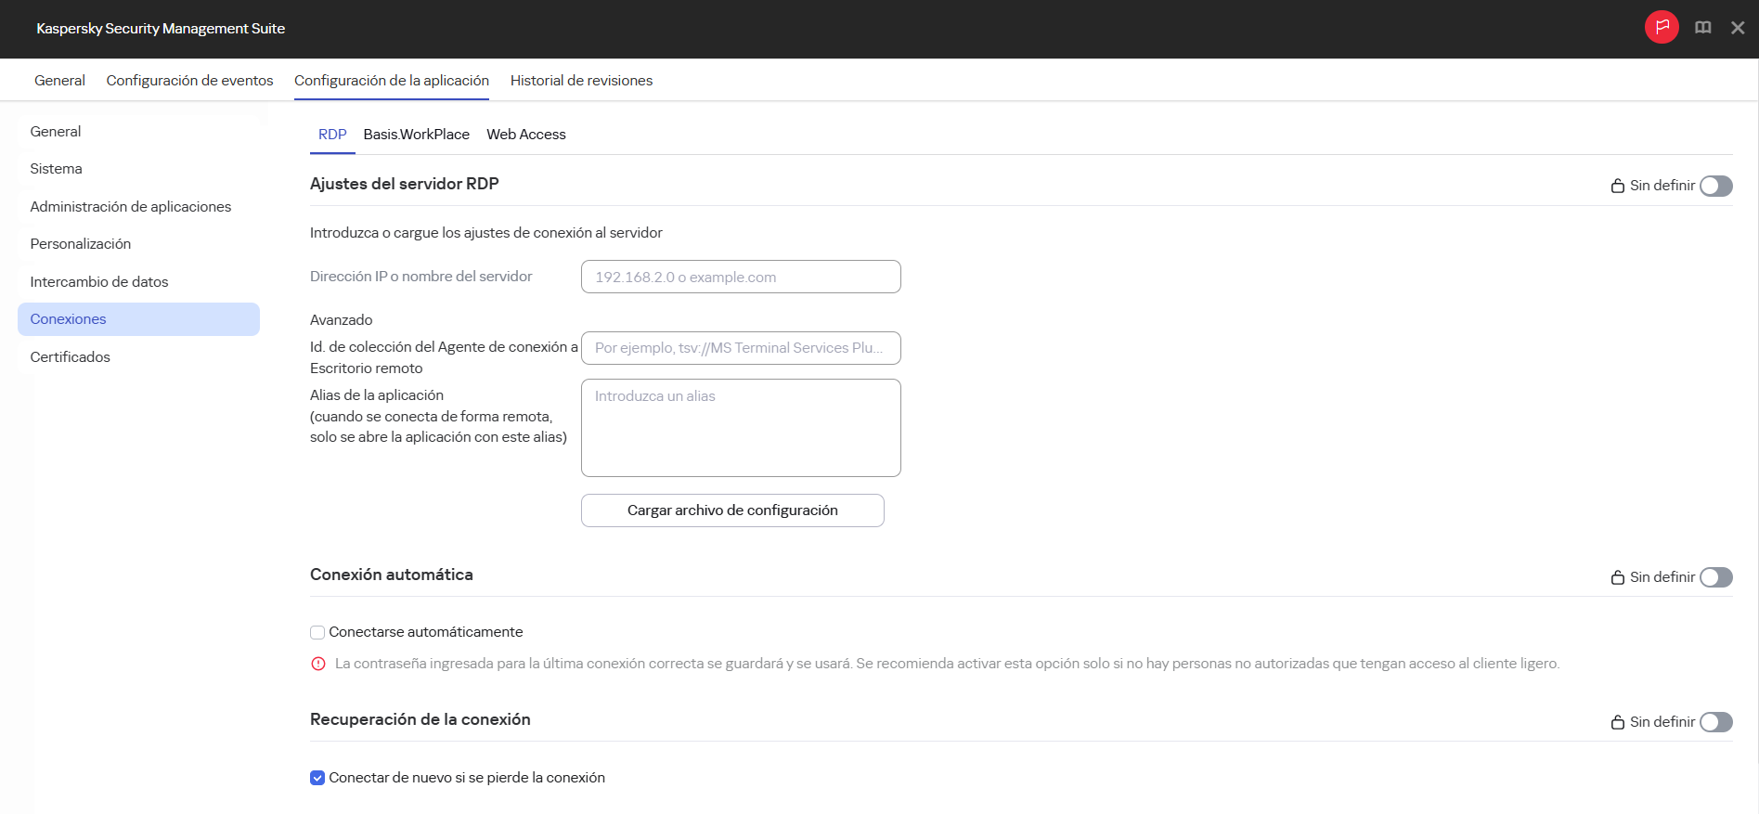The image size is (1759, 814).
Task: Click the red warning icon by password note
Action: [318, 664]
